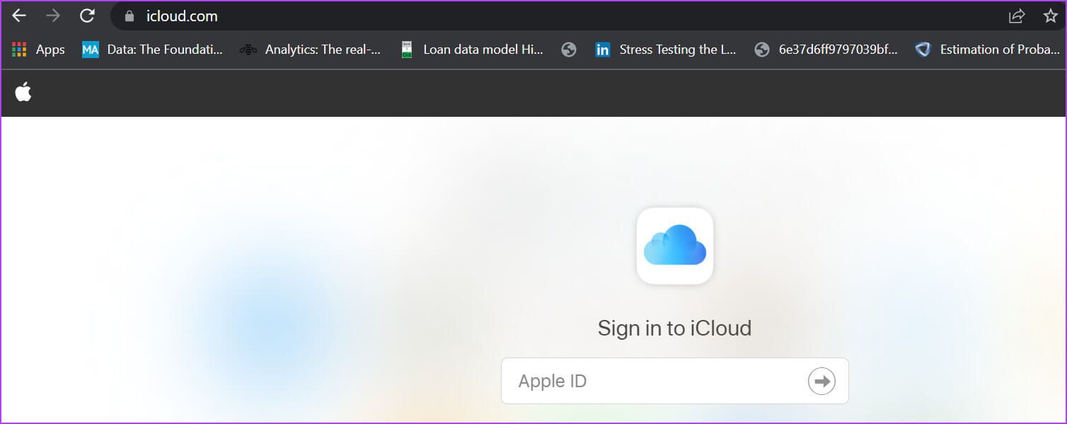Go back with the browser back arrow
The height and width of the screenshot is (424, 1067).
pos(19,16)
